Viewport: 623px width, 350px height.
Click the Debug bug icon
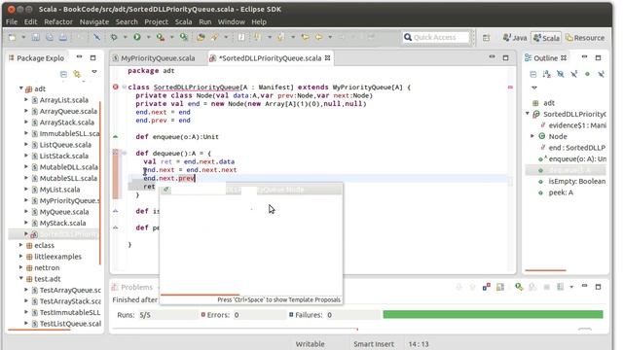114,37
